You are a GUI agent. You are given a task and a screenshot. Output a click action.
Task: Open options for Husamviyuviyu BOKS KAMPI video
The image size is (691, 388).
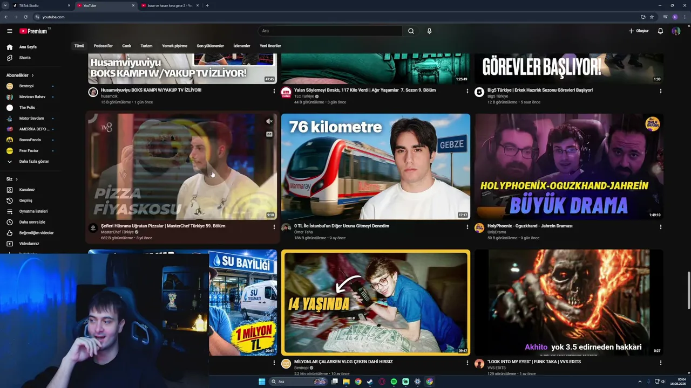(x=274, y=91)
